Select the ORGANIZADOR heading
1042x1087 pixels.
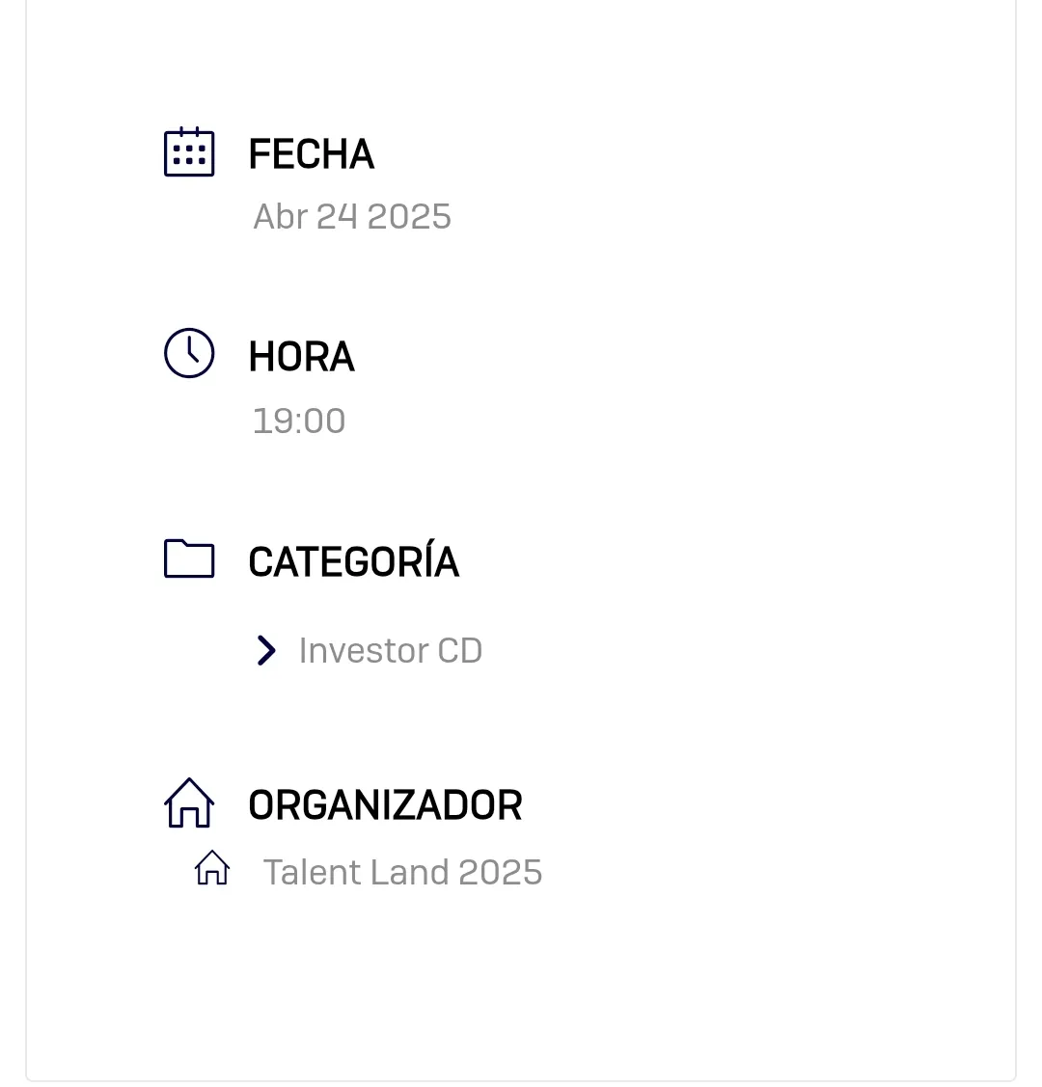(x=386, y=804)
